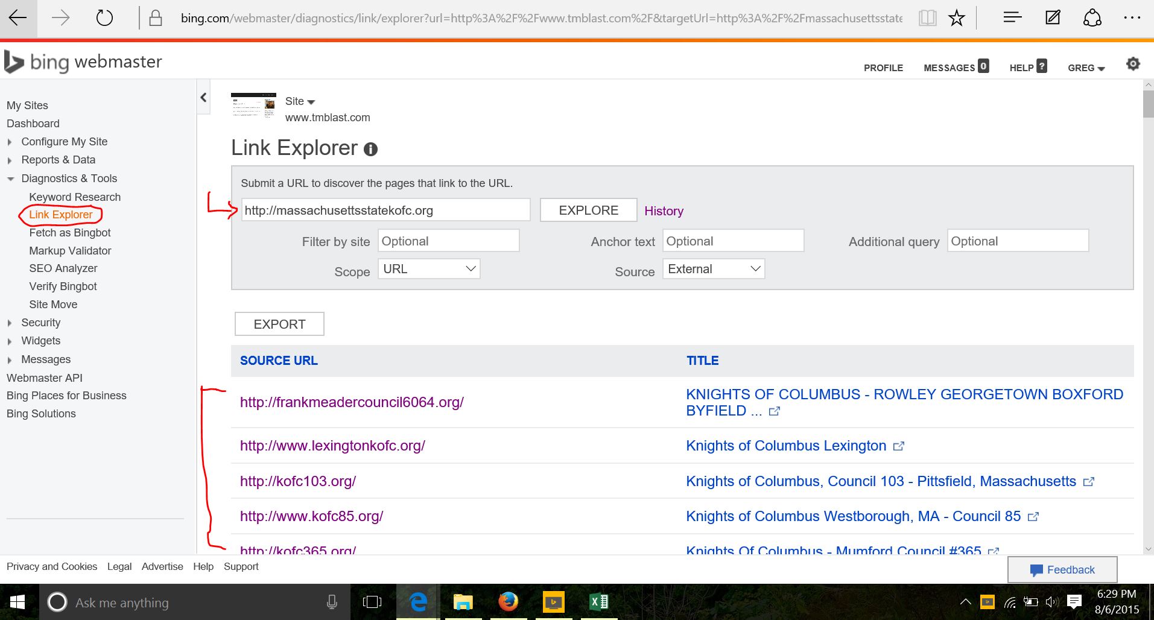Open PROFILE in top menu

[x=883, y=68]
